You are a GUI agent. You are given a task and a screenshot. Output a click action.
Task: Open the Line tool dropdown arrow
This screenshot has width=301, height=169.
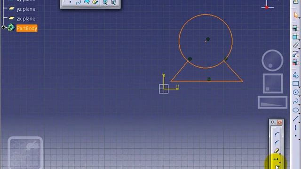pos(300,122)
